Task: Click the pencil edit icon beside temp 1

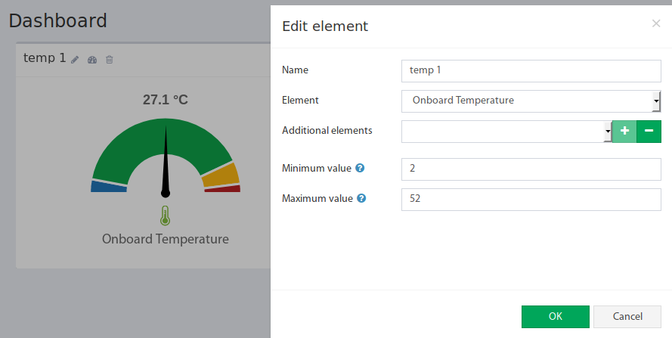Action: (75, 60)
